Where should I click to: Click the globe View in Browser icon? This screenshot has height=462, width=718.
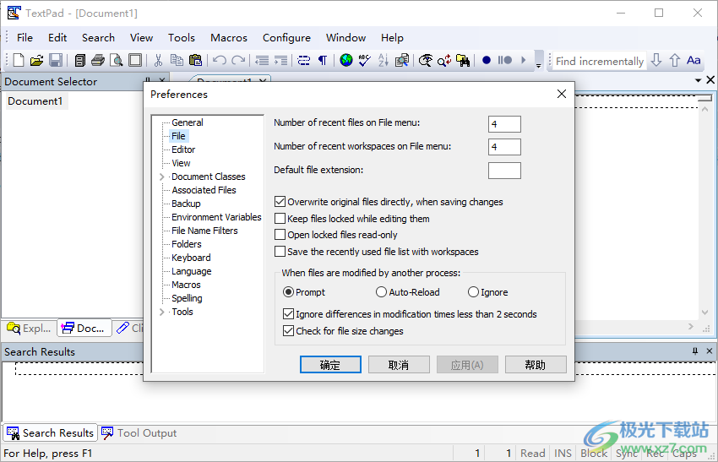tap(346, 60)
